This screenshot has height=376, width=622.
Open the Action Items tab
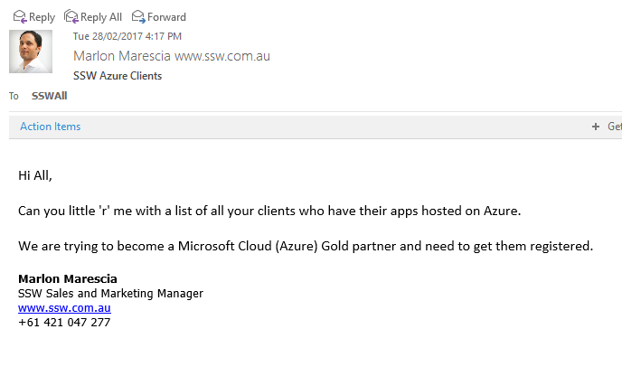click(50, 127)
